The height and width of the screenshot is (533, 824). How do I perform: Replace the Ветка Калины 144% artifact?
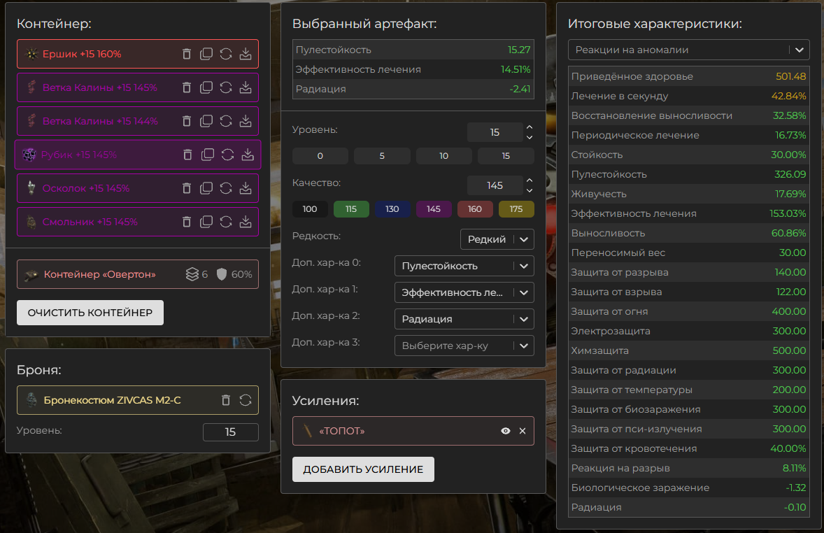coord(226,121)
